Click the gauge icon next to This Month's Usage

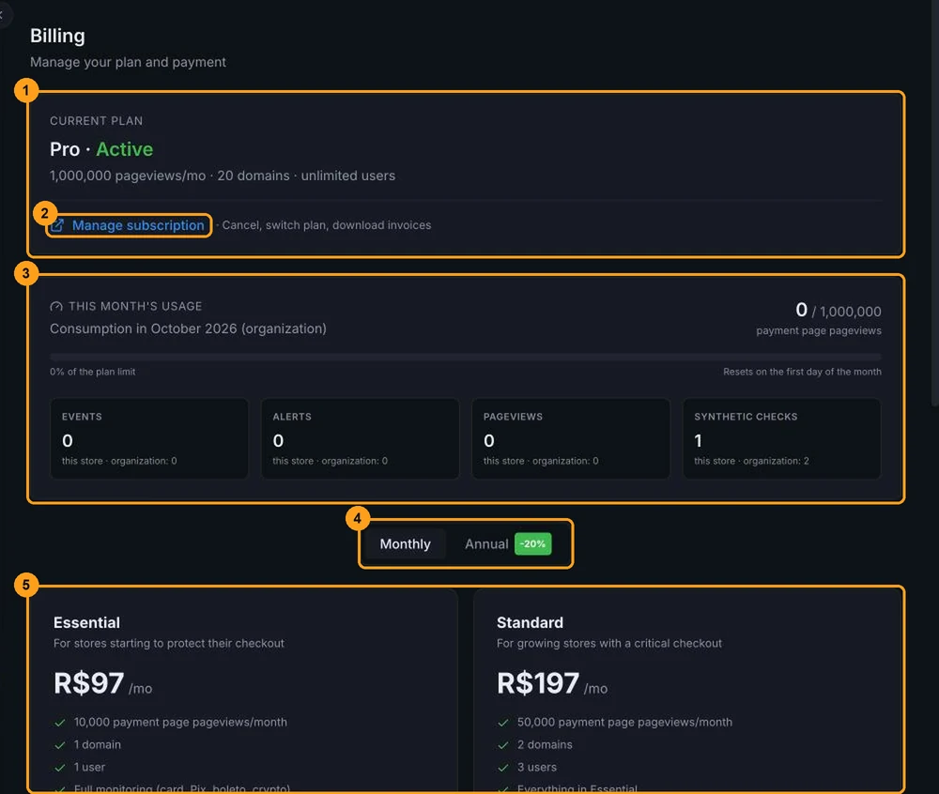click(56, 306)
